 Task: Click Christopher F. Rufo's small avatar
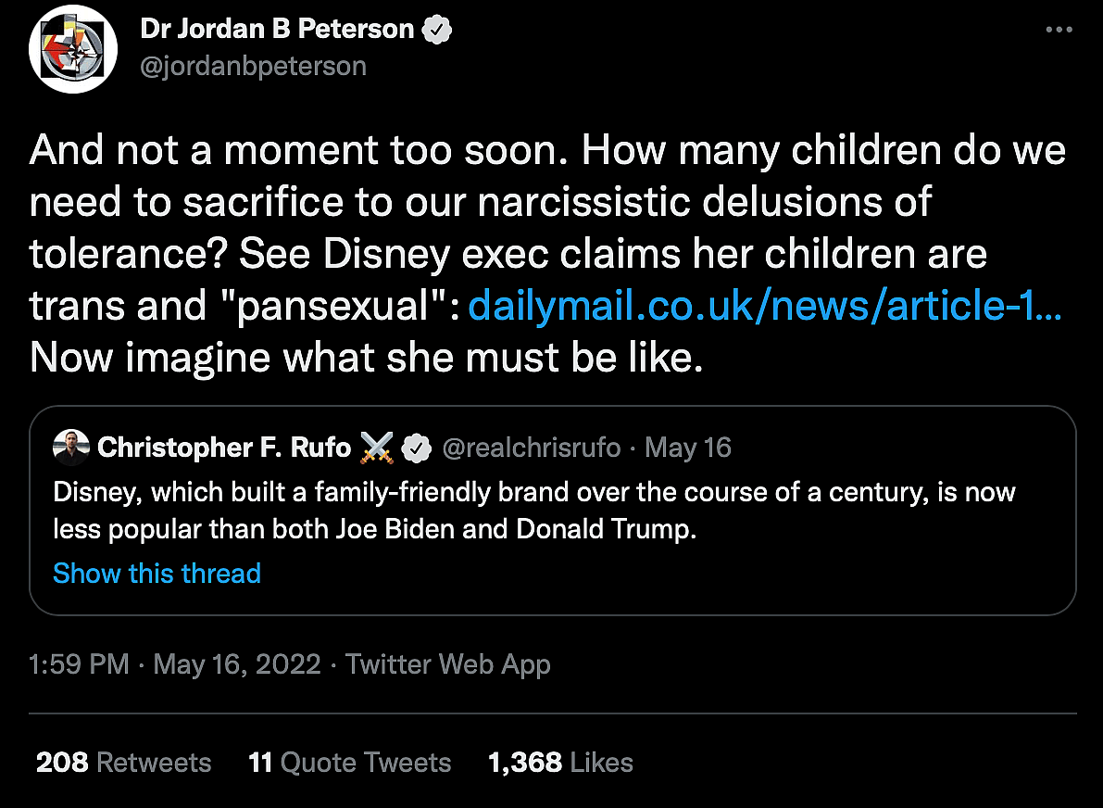coord(71,448)
